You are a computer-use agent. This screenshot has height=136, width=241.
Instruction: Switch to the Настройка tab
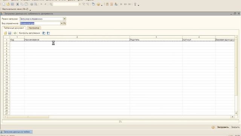pyautogui.click(x=34, y=28)
